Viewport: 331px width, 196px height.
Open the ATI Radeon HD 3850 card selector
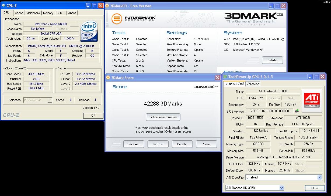click(281, 188)
